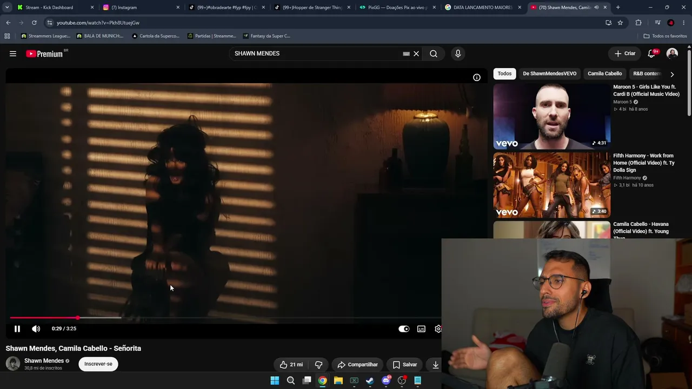The width and height of the screenshot is (692, 389).
Task: Open the YouTube guide hamburger menu
Action: click(x=13, y=53)
